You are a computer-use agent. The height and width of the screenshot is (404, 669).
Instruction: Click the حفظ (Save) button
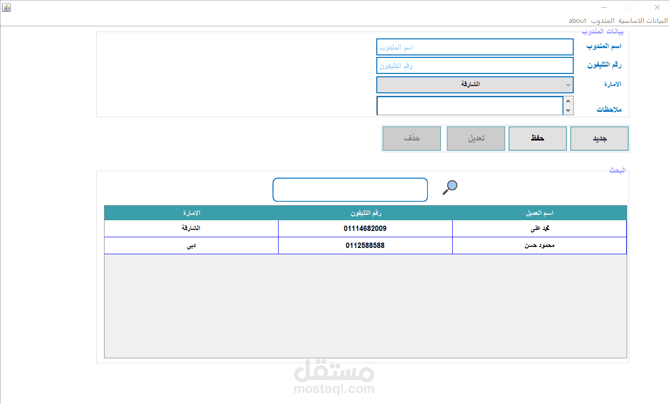pyautogui.click(x=538, y=139)
